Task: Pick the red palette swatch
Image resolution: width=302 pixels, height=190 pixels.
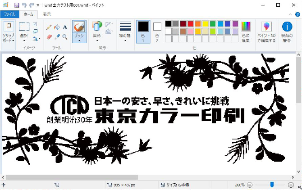Action: 191,24
